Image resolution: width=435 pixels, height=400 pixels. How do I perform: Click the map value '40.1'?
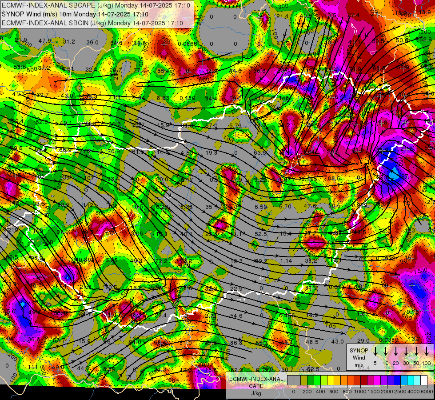pyautogui.click(x=186, y=234)
